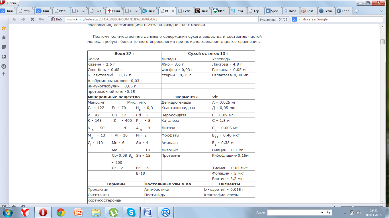Viewport: 389px width, 218px height.
Task: Open the Notes sidebar panel icon
Action: point(4,47)
